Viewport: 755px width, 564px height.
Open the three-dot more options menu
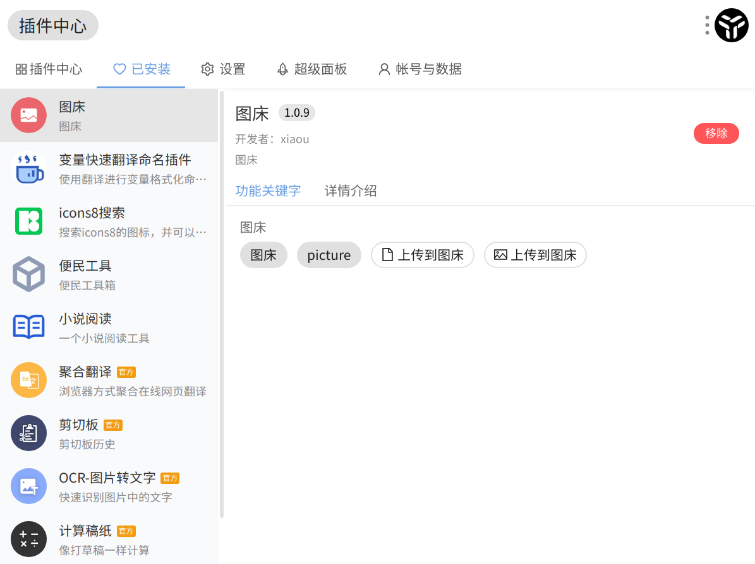[707, 25]
